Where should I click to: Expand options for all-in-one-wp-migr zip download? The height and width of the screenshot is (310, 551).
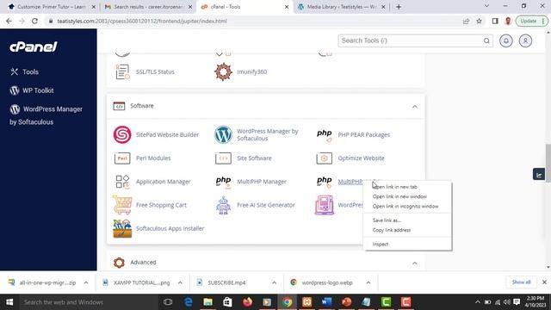[86, 282]
